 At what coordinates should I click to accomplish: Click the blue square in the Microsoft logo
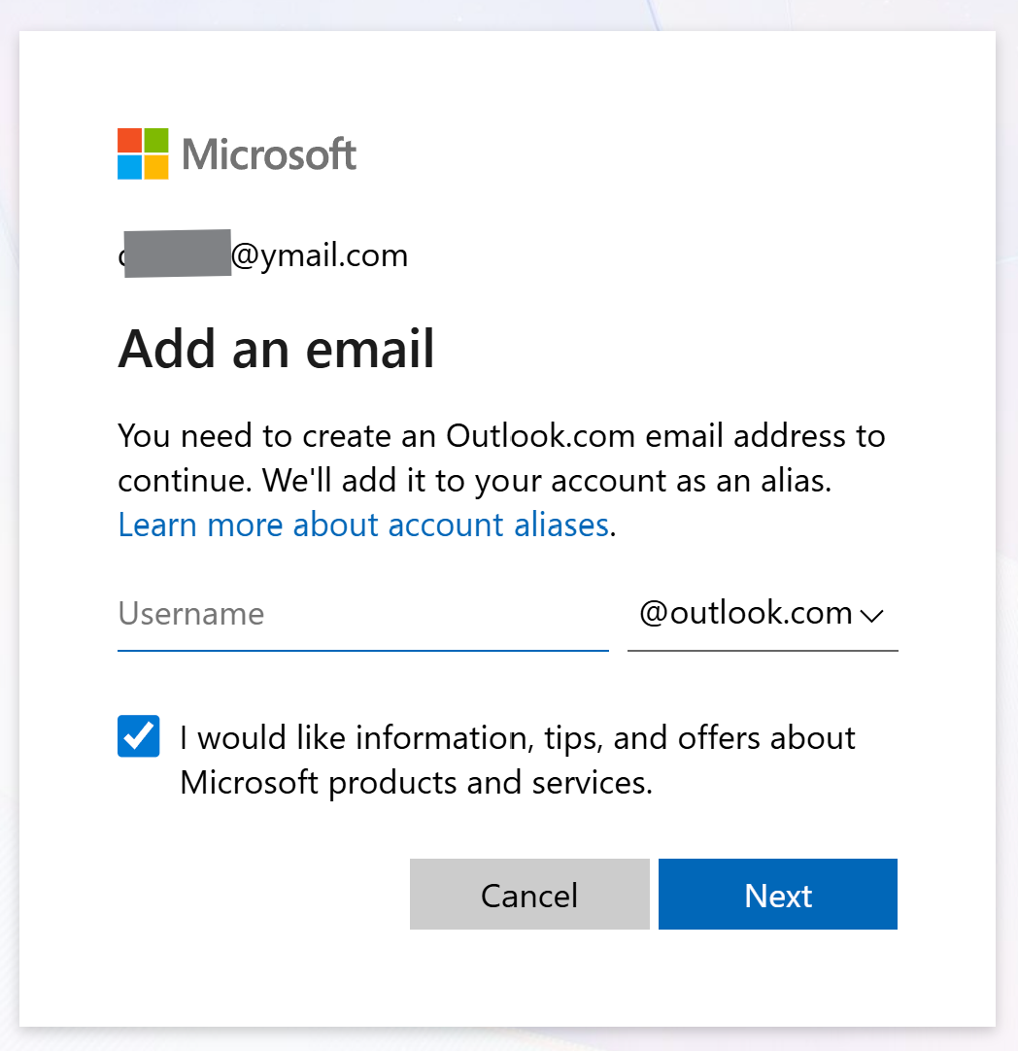[128, 168]
